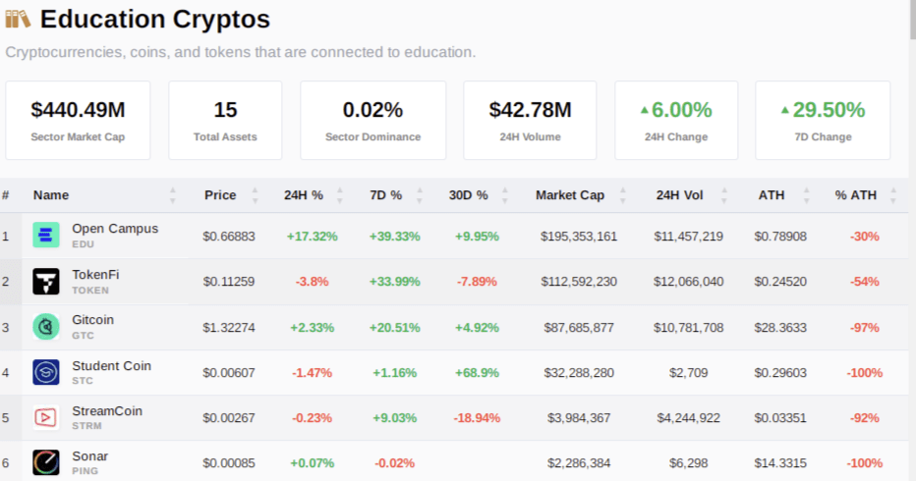Sort by % ATH column arrows
The height and width of the screenshot is (481, 916).
(892, 195)
